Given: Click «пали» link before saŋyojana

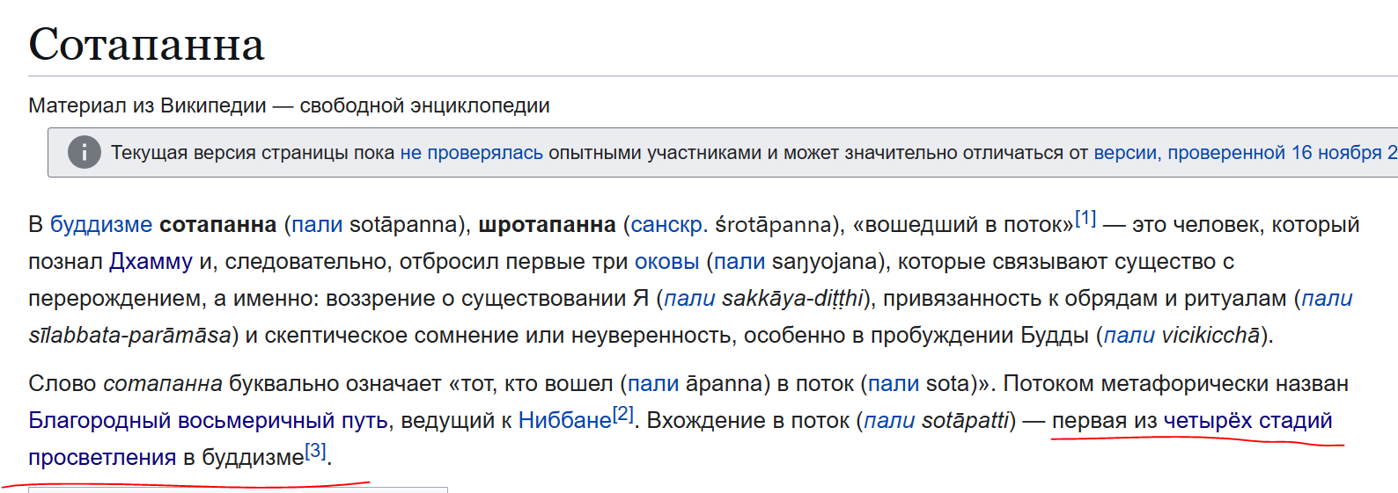Looking at the screenshot, I should click(x=739, y=262).
